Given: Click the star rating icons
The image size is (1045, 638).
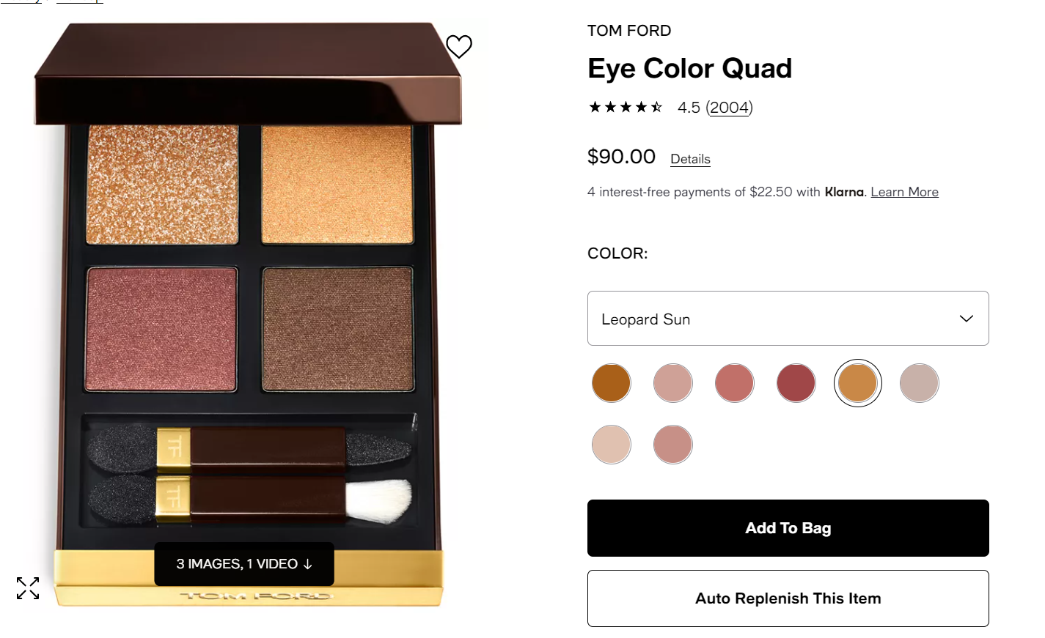Looking at the screenshot, I should (x=626, y=108).
